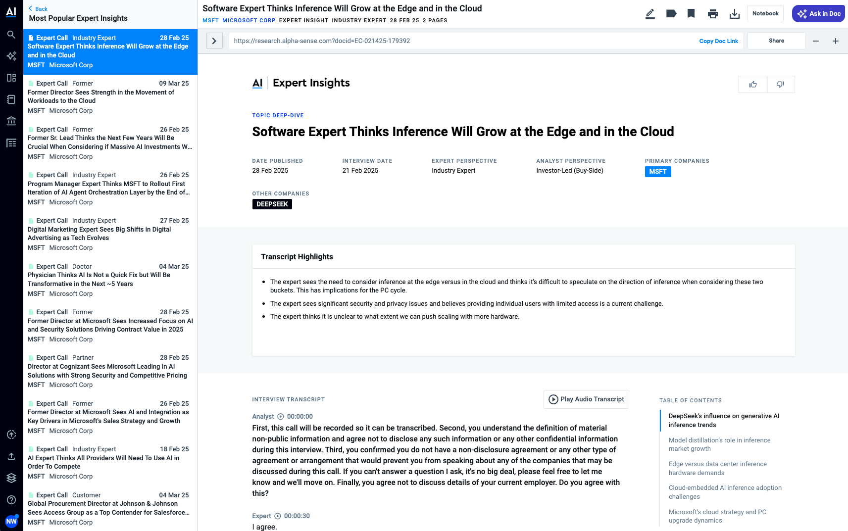Image resolution: width=848 pixels, height=531 pixels.
Task: Open the dashboard layout icon in sidebar
Action: (x=11, y=78)
